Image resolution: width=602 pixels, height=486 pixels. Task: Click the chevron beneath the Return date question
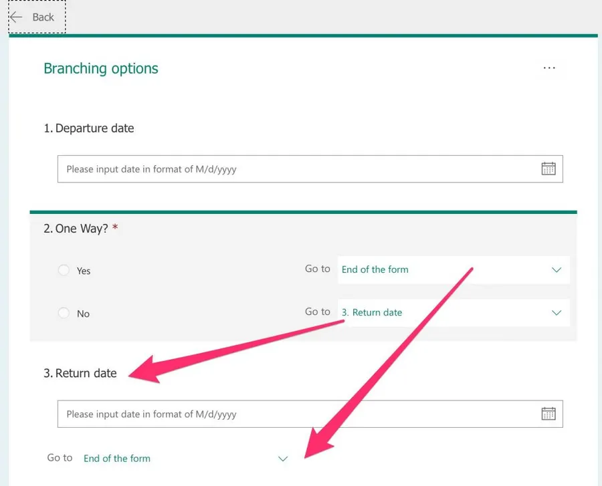coord(283,459)
